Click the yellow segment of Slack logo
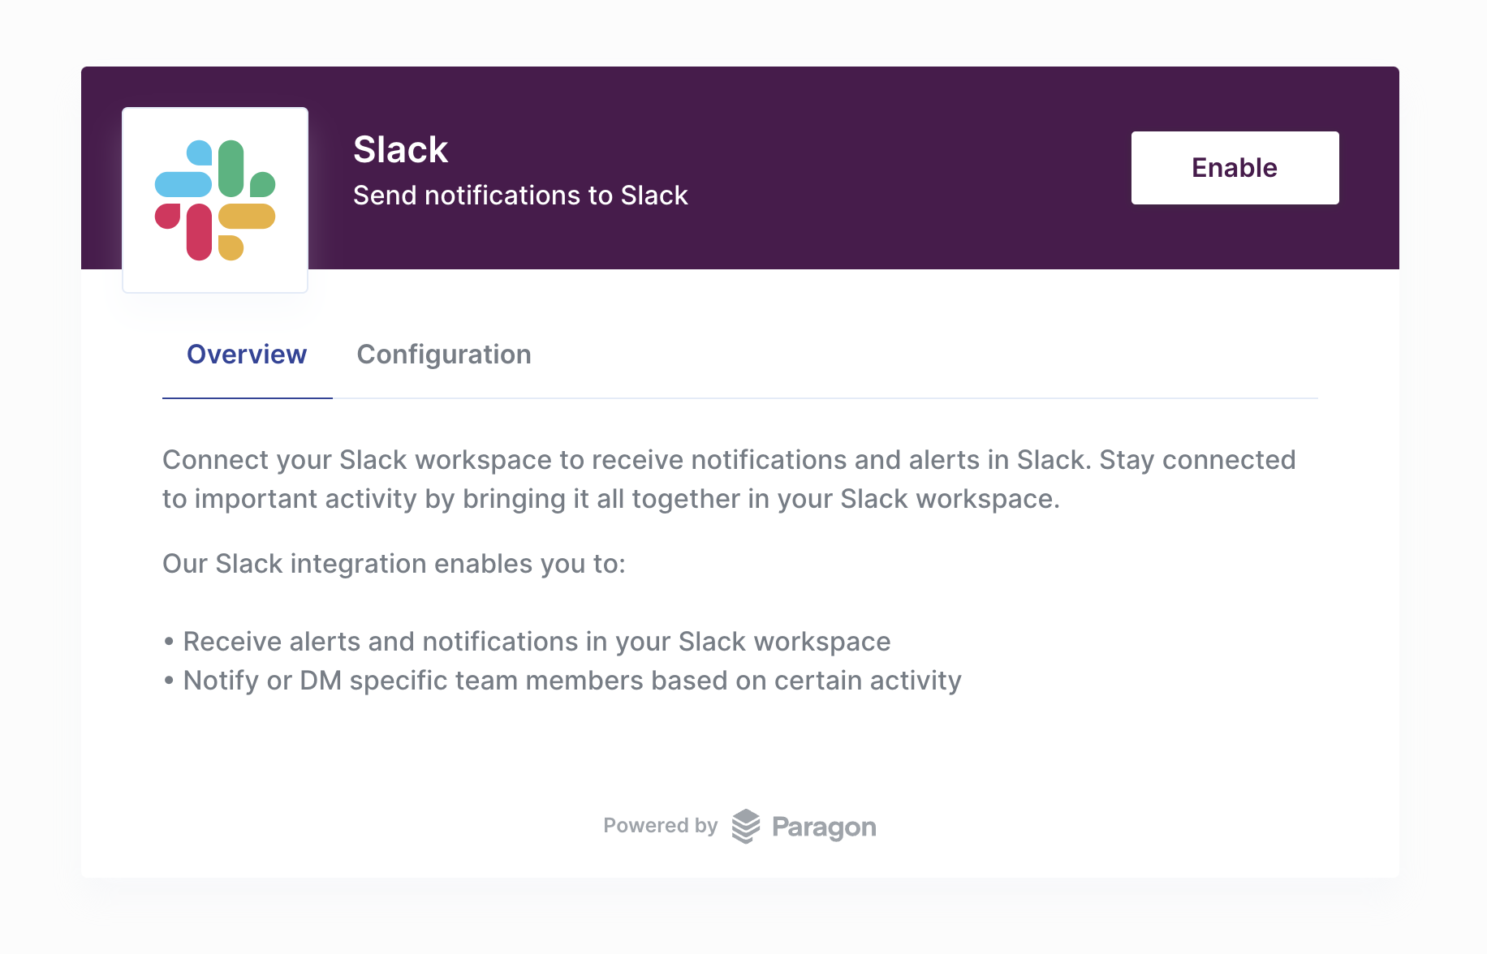1487x954 pixels. click(x=245, y=231)
